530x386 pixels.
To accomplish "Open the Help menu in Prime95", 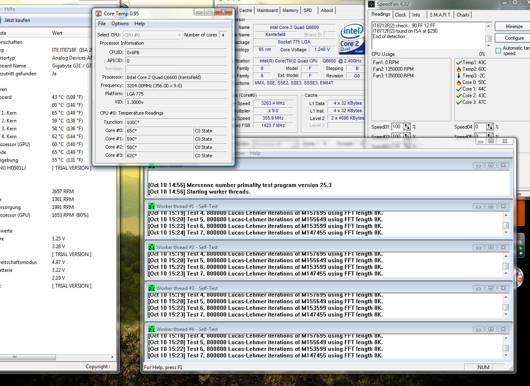I will click(255, 153).
